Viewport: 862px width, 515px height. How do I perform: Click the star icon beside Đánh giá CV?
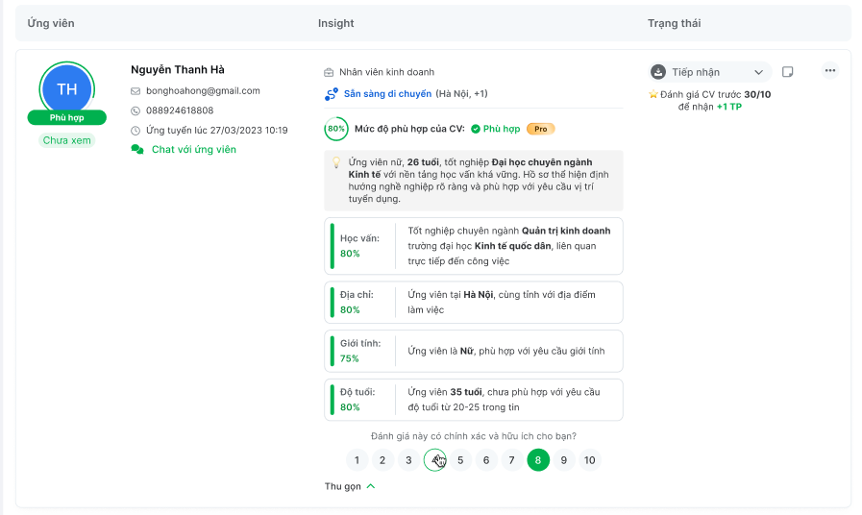[653, 94]
